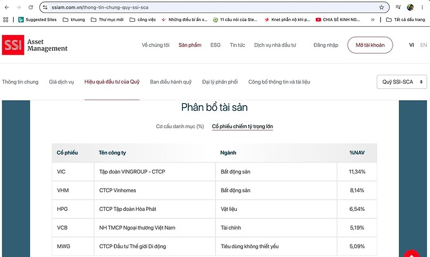
Task: Open the Dịch vụ nhà đầu tư menu
Action: tap(275, 45)
